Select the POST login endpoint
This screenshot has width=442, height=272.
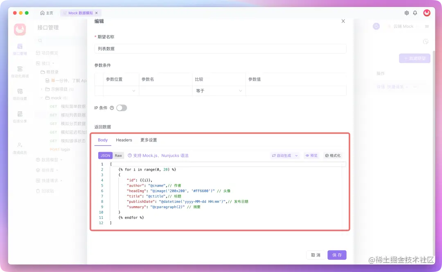60,149
